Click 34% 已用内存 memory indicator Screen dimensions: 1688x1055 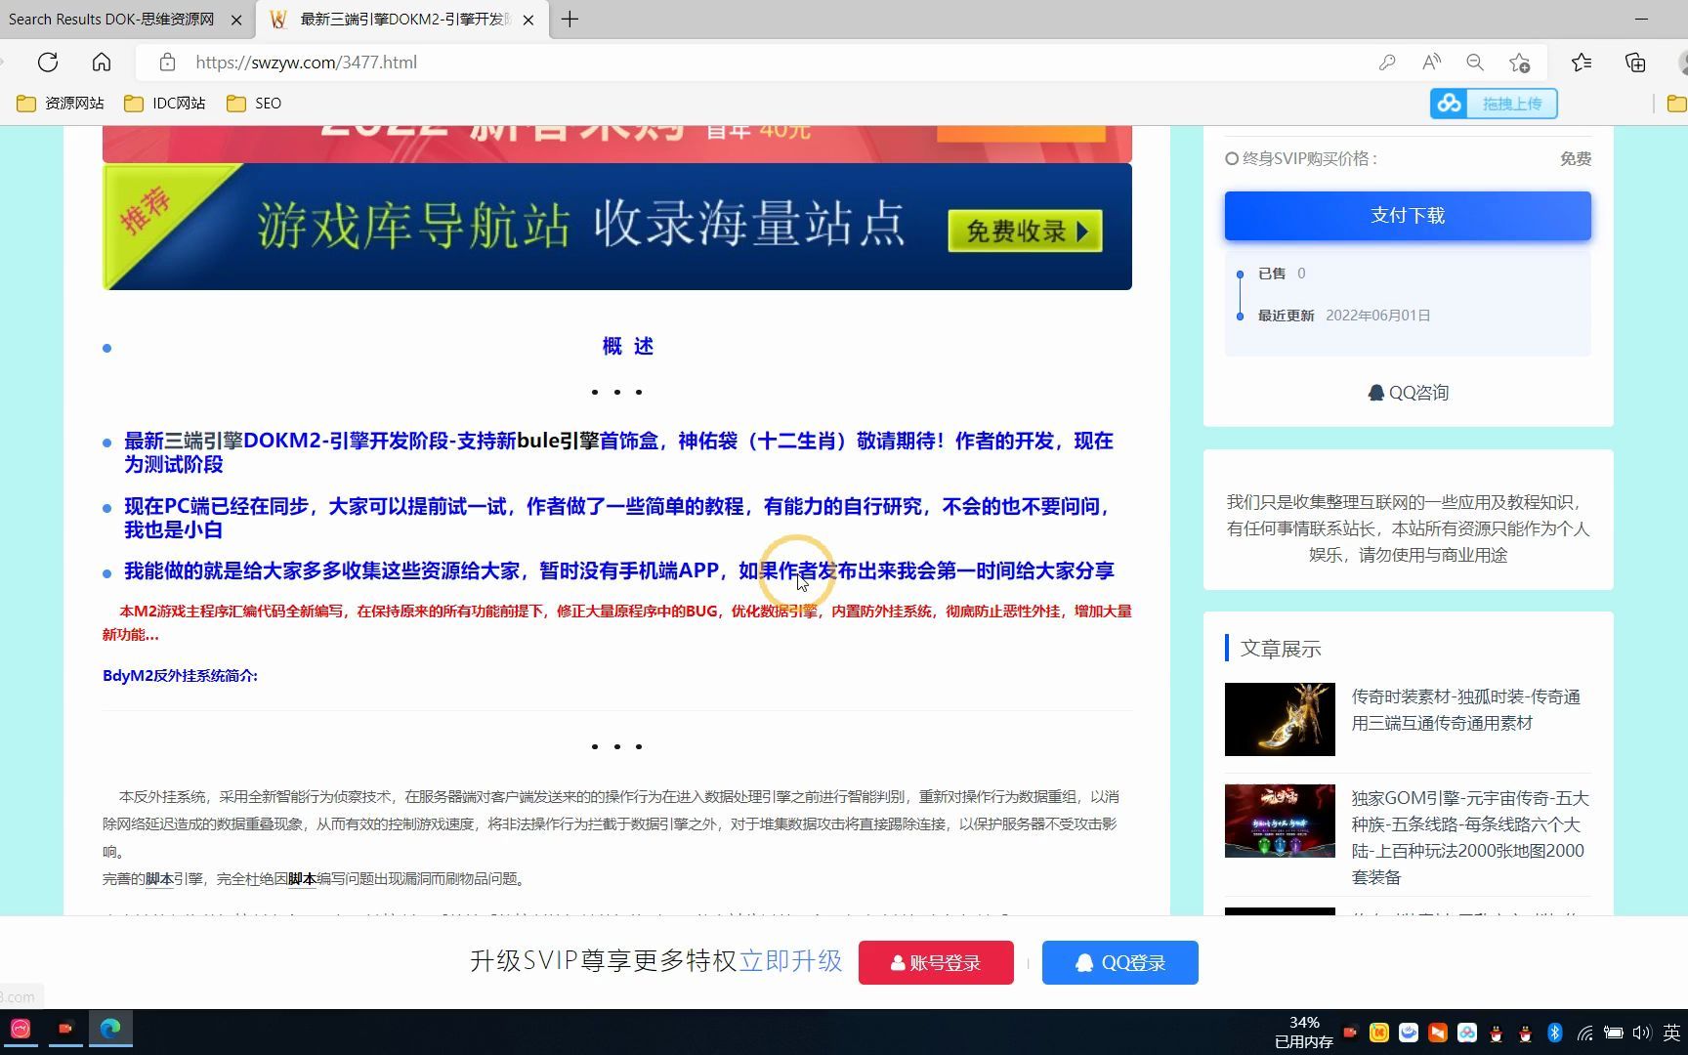(1304, 1032)
